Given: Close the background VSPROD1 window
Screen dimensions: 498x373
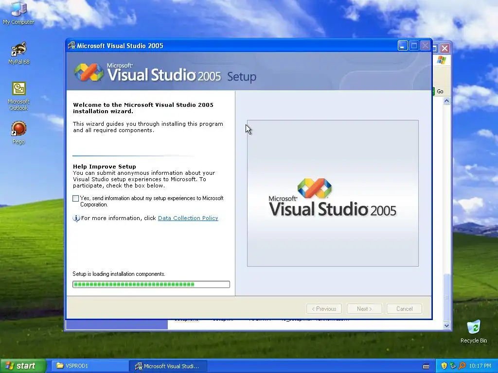Looking at the screenshot, I should pyautogui.click(x=445, y=48).
